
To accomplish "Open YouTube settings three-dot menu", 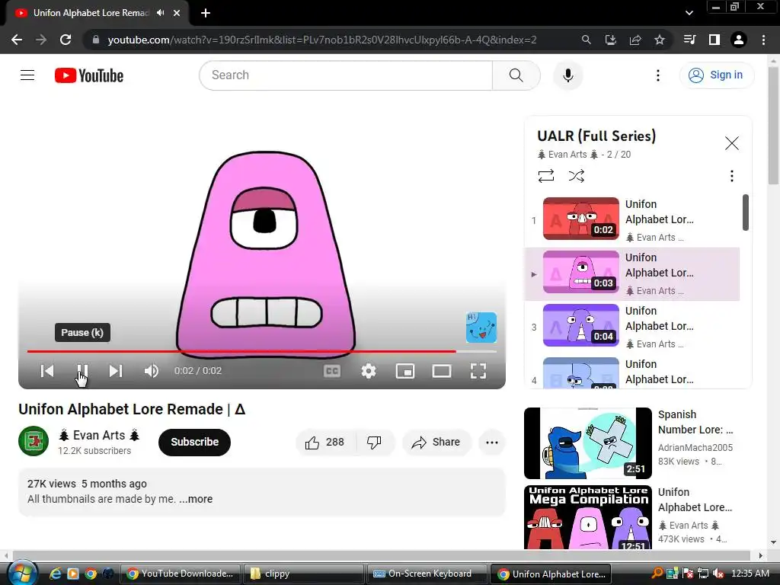I will (657, 75).
